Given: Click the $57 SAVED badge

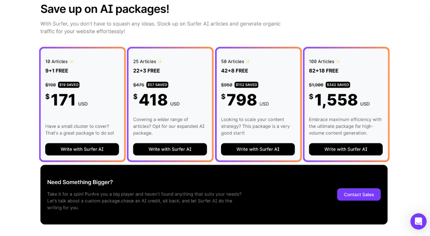Looking at the screenshot, I should (x=157, y=85).
